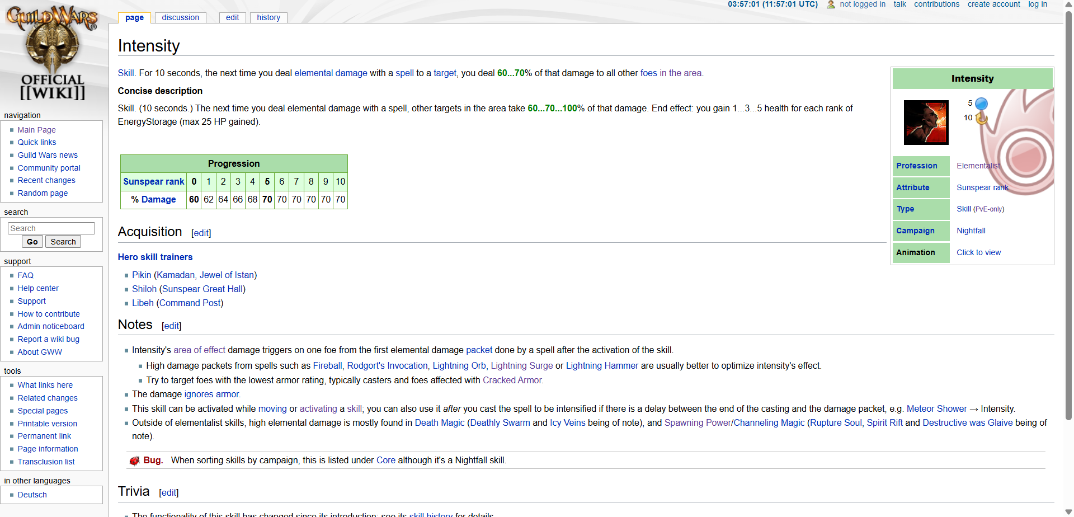Open What links here tool
This screenshot has height=517, width=1074.
(45, 385)
